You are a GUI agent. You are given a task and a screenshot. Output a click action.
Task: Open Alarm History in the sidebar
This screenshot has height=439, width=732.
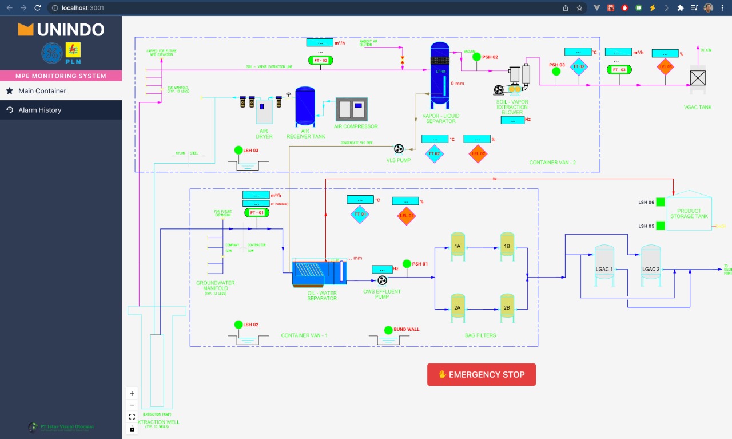point(39,110)
